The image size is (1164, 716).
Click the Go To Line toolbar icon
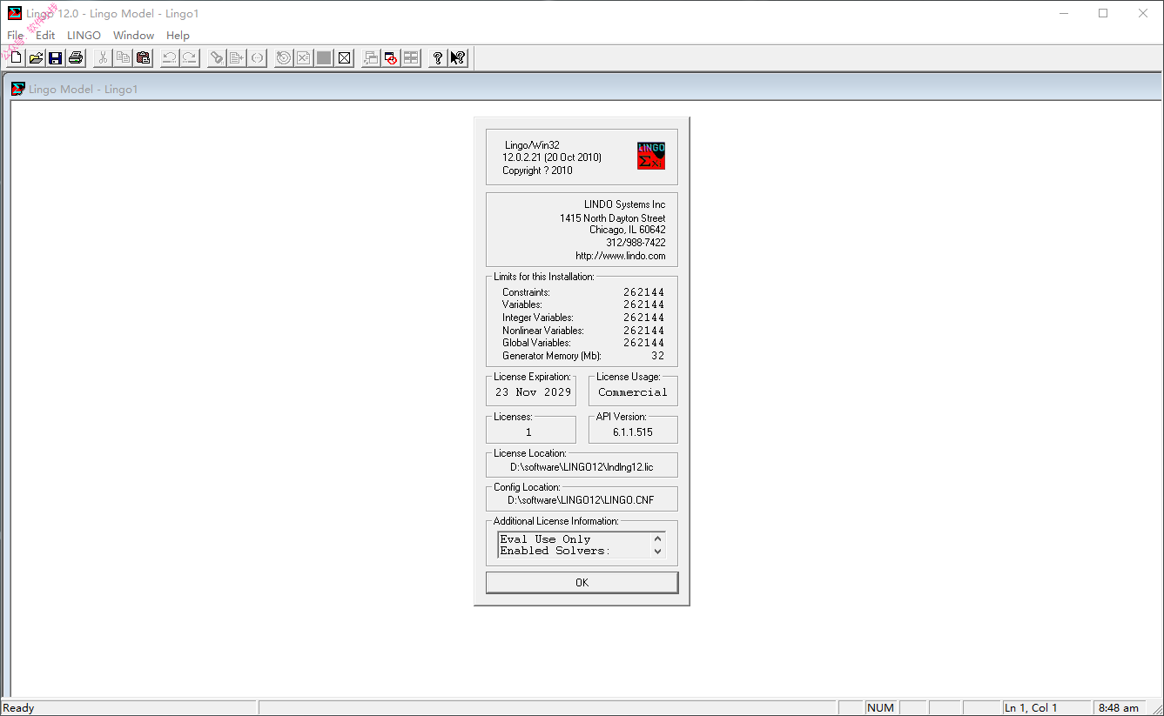coord(237,58)
